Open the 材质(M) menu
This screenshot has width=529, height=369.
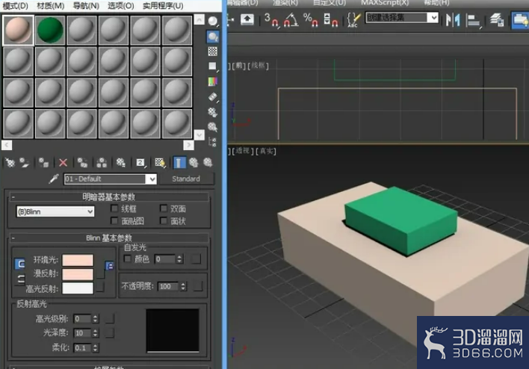50,6
